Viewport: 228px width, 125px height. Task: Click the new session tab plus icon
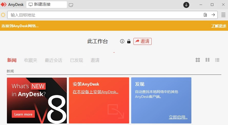71,5
